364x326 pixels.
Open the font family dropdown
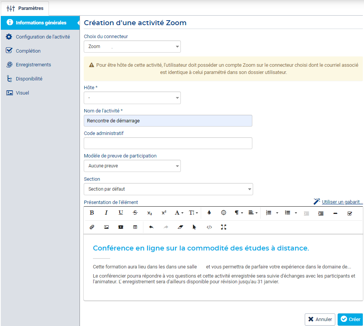pos(179,213)
